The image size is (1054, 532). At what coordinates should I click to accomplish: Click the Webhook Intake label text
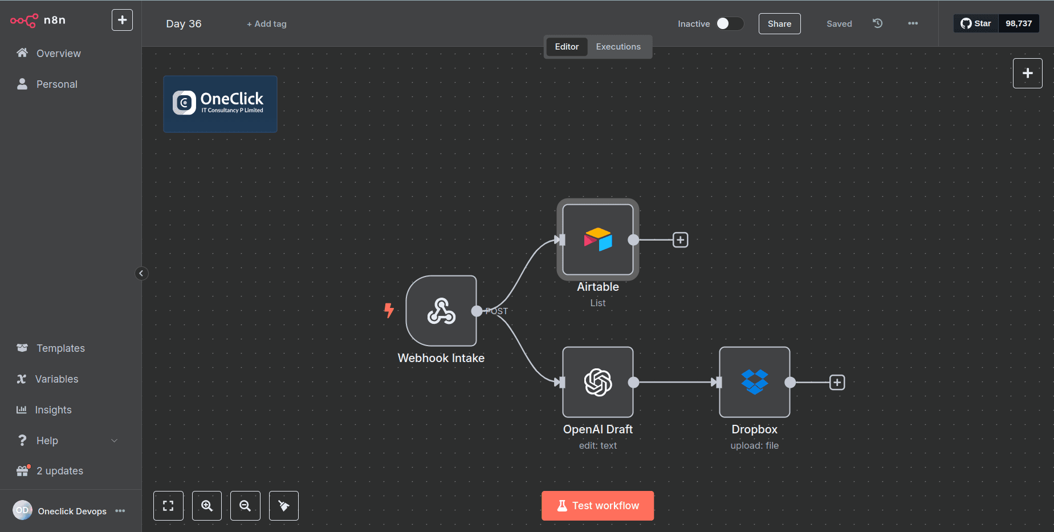coord(441,358)
